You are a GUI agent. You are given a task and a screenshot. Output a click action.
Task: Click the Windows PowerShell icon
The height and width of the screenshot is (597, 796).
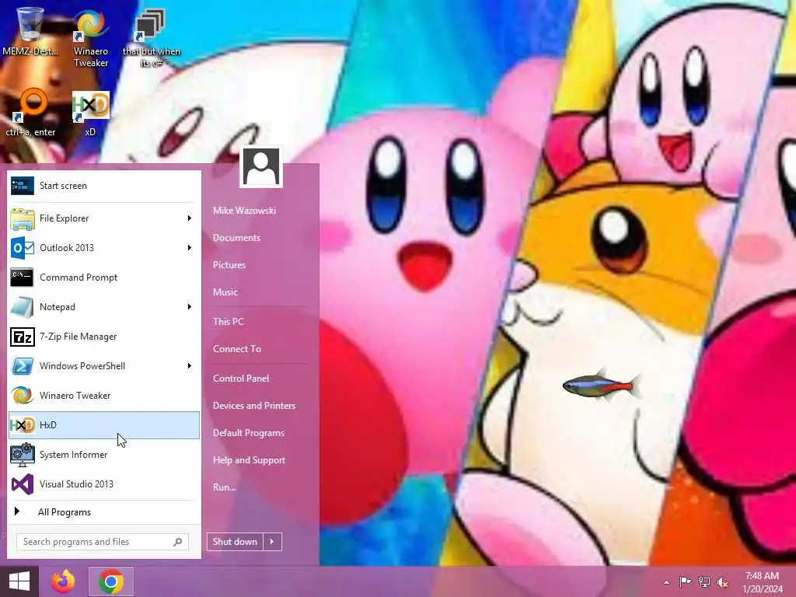click(23, 366)
